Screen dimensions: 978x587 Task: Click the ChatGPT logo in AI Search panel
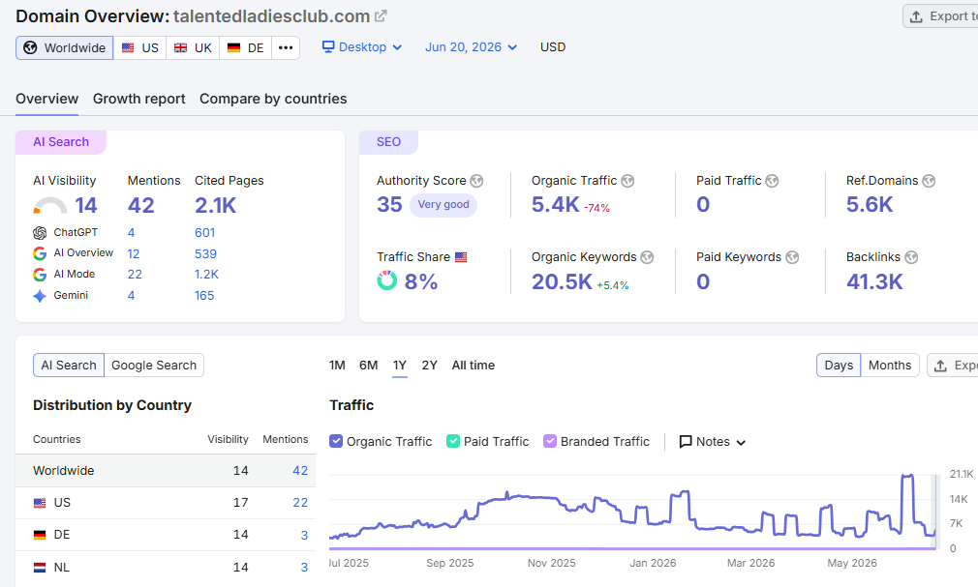click(40, 233)
